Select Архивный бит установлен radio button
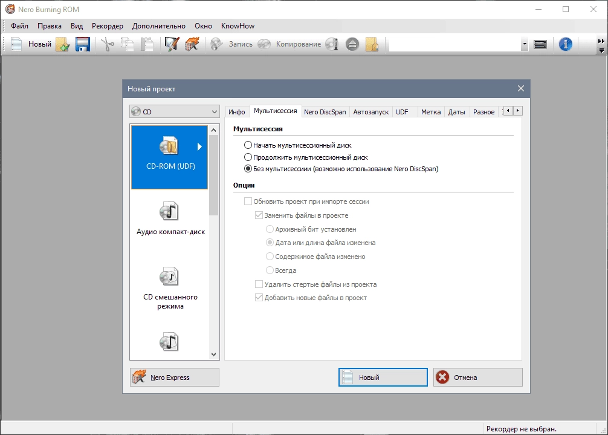 click(x=270, y=229)
